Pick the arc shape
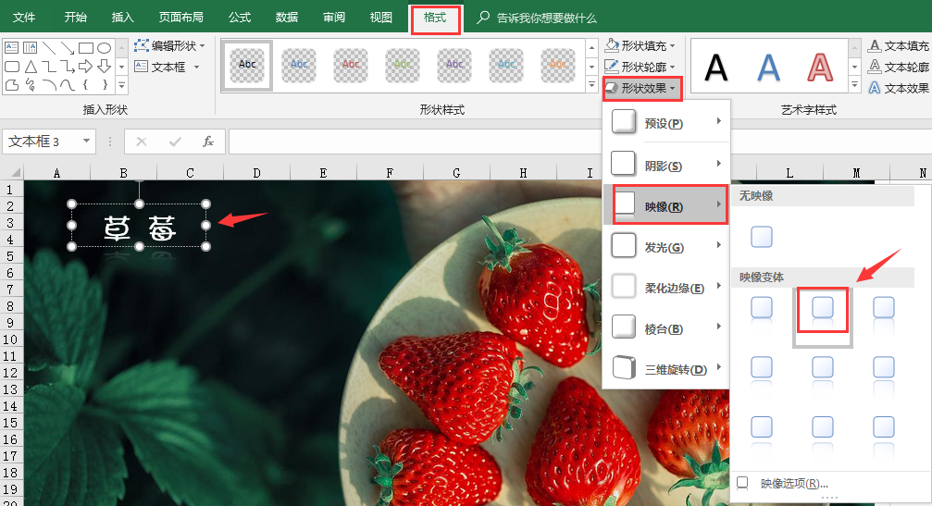 (49, 85)
